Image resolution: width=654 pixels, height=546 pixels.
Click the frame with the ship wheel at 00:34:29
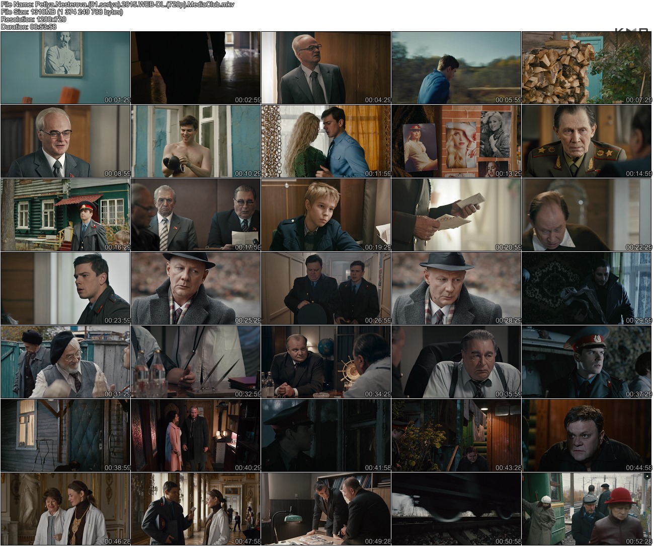(x=326, y=362)
